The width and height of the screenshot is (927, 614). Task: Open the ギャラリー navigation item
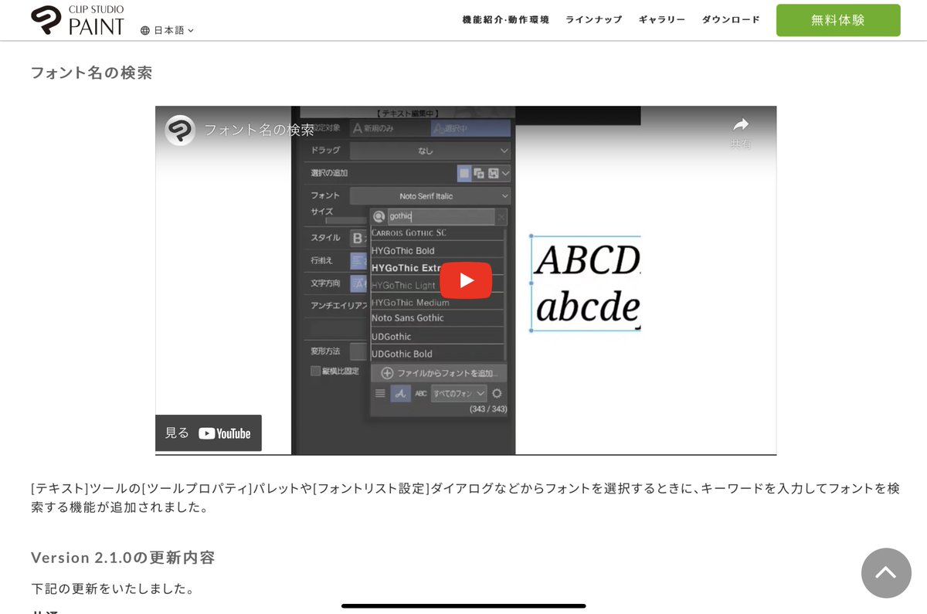pyautogui.click(x=662, y=20)
